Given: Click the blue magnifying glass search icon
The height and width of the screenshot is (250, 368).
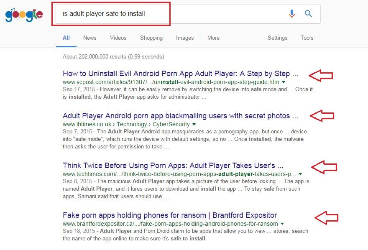Looking at the screenshot, I should 308,14.
